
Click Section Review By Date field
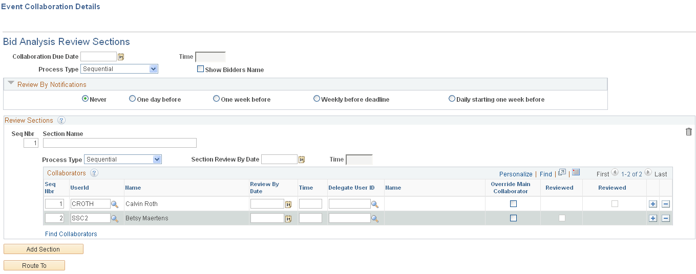(x=279, y=159)
